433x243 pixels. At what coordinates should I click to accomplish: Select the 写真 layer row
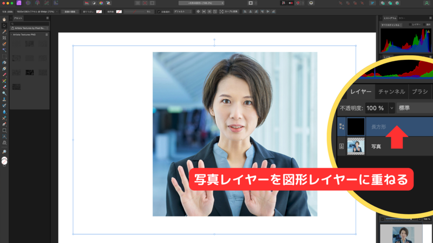(x=385, y=146)
